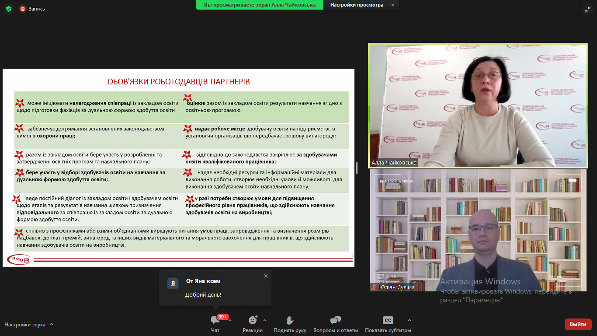Click the green encryption shield icon

coord(9,8)
